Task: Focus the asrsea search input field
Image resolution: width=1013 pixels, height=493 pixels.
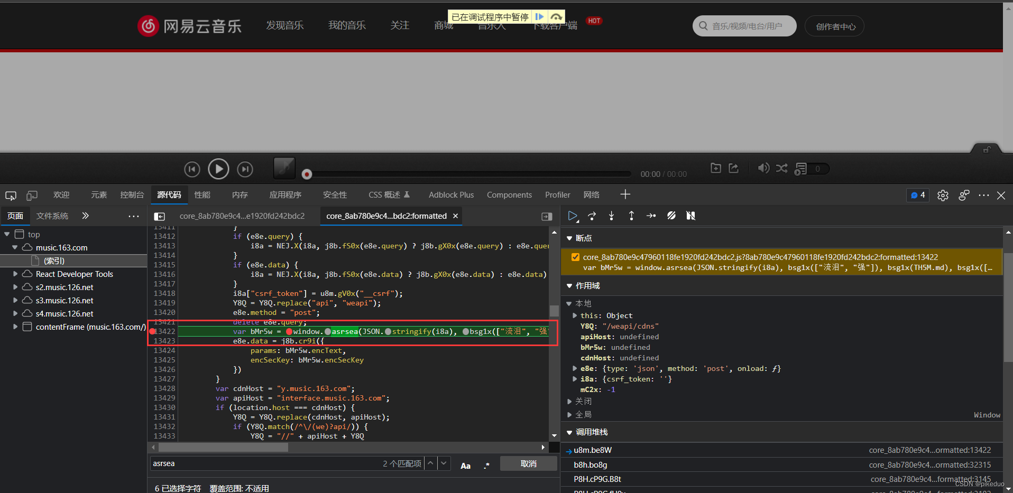Action: tap(264, 463)
